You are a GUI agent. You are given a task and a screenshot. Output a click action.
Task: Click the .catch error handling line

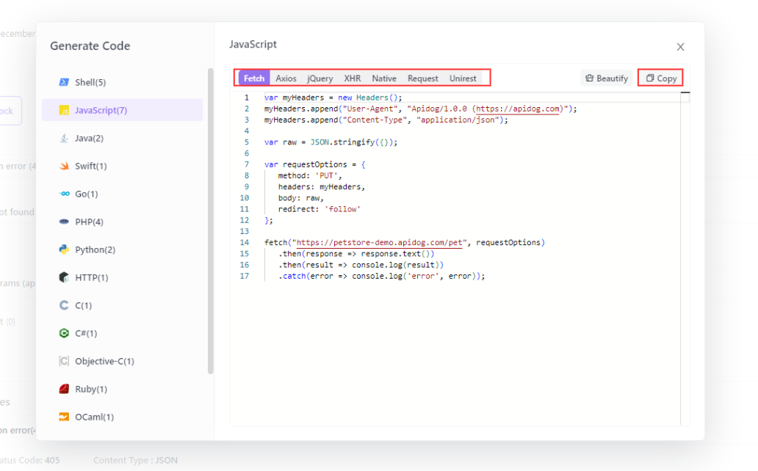click(x=381, y=277)
